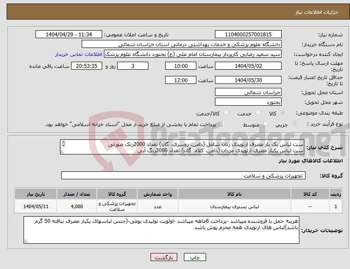This screenshot has width=350, height=269.
Task: Select the جزیی purchase type radio
Action: point(294,123)
